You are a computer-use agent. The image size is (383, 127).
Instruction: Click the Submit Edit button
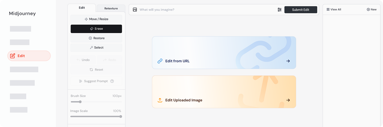point(301,10)
